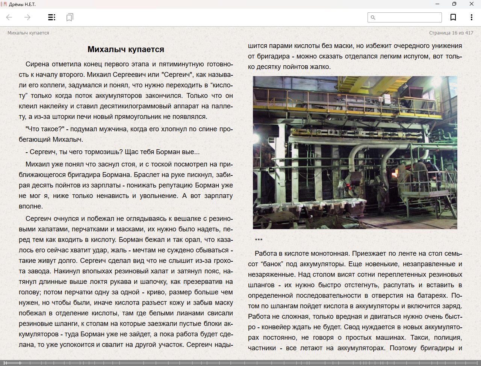Minimize the reader window
This screenshot has height=366, width=481.
pos(437,4)
